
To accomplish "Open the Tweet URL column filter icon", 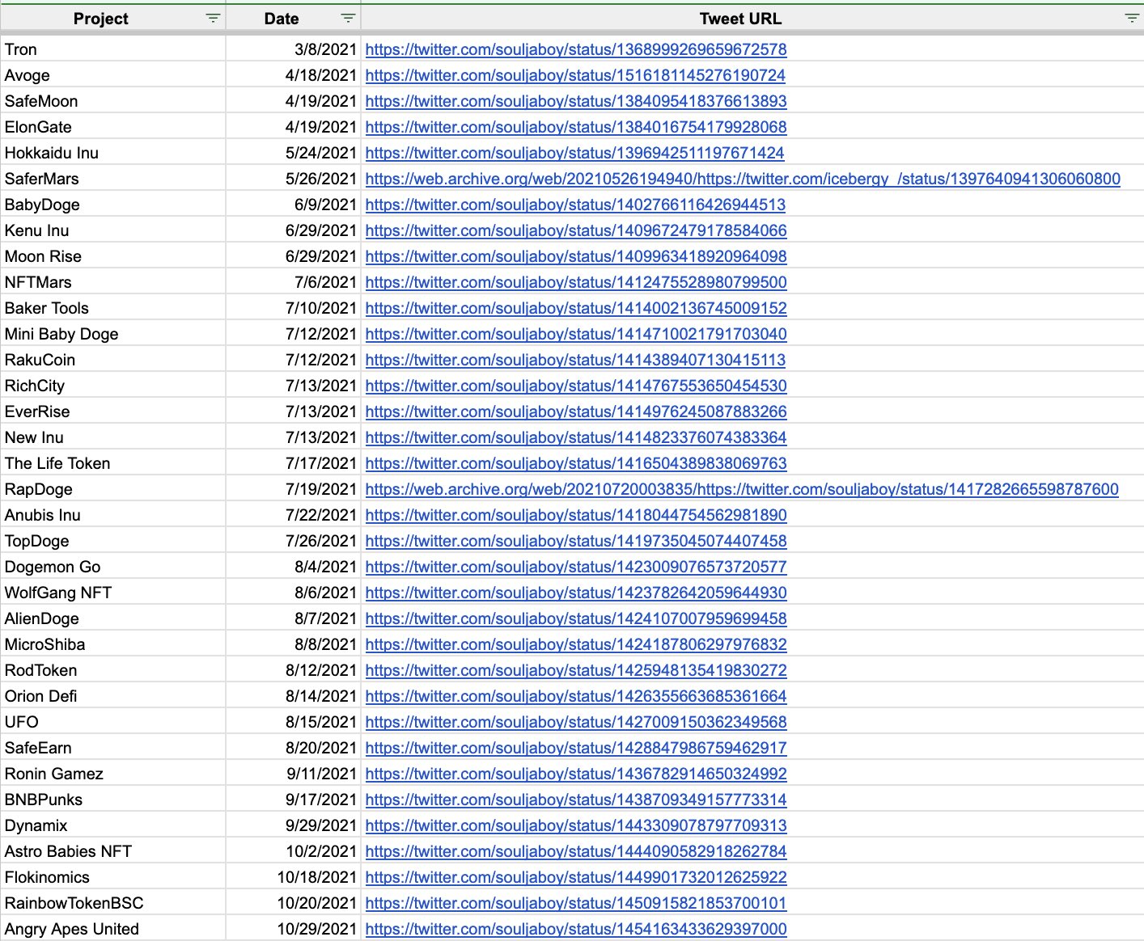I will [x=1132, y=18].
